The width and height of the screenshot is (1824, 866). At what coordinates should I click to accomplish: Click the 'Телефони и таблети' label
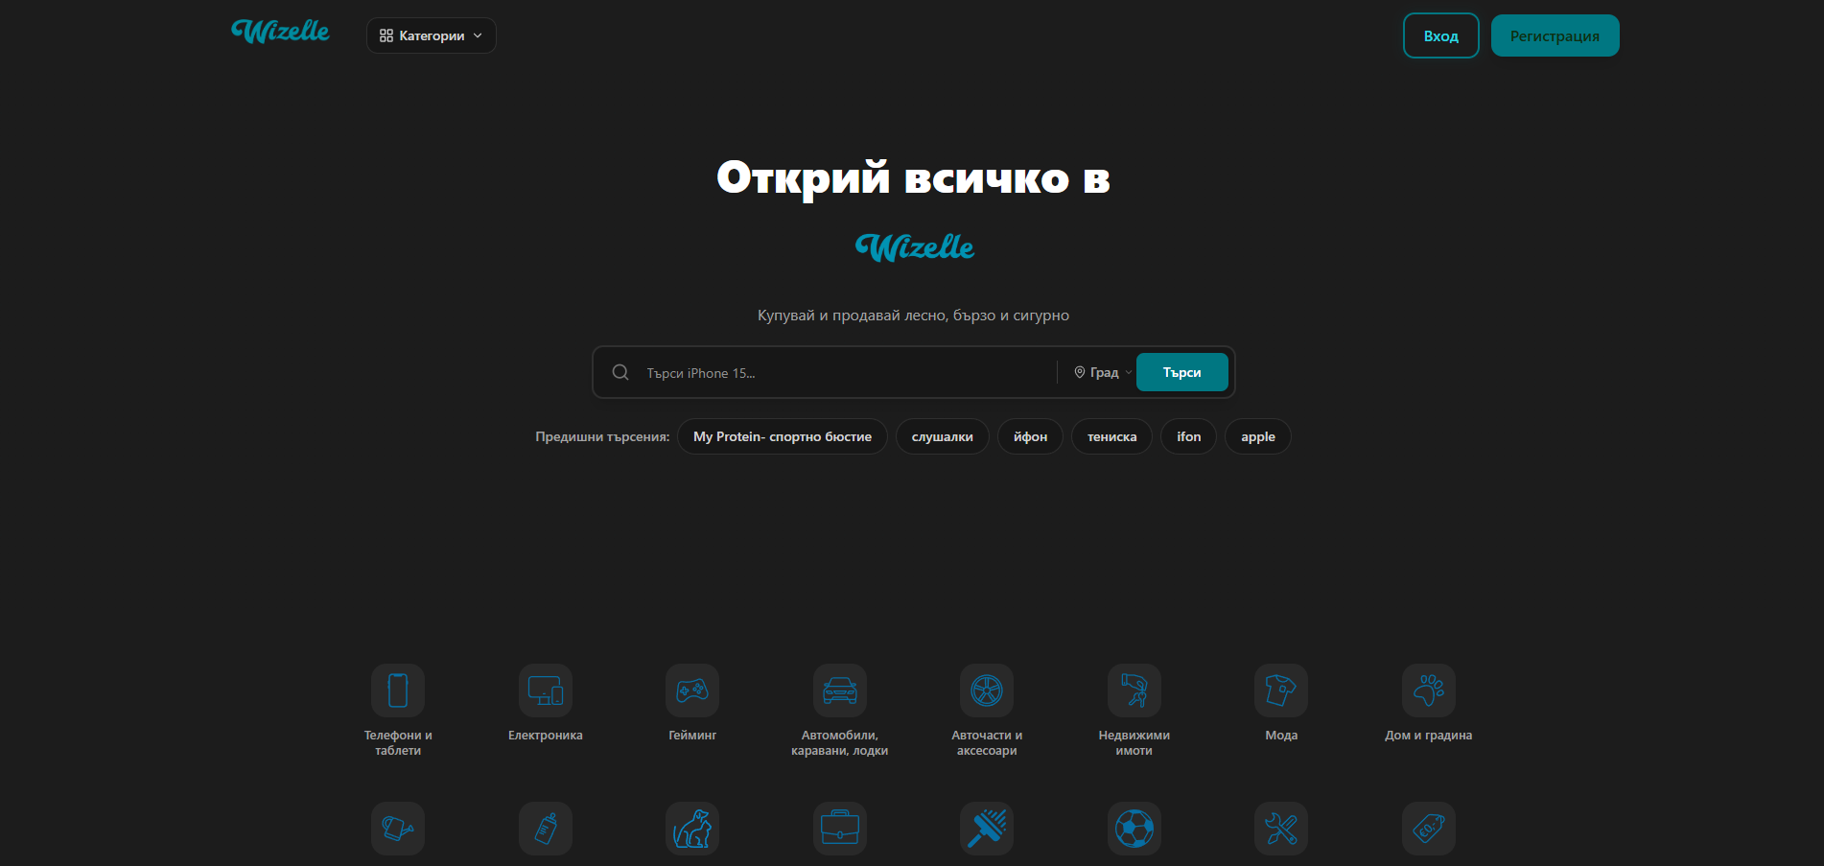[398, 743]
